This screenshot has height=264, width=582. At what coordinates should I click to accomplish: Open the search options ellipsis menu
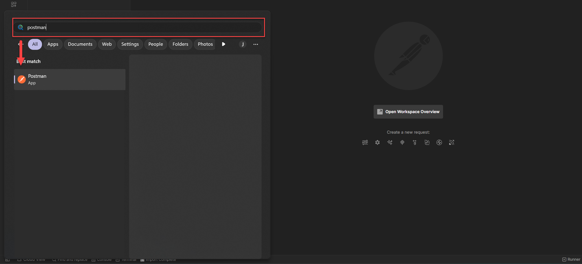256,44
